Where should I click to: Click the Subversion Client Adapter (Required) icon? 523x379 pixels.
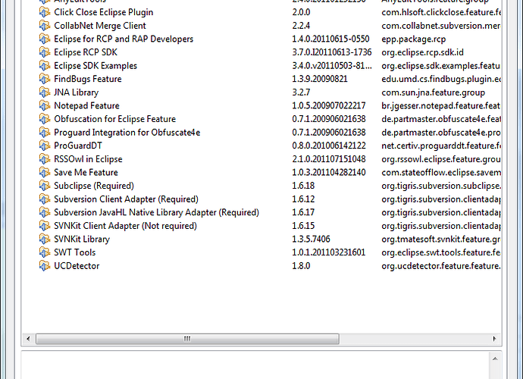[x=45, y=199]
